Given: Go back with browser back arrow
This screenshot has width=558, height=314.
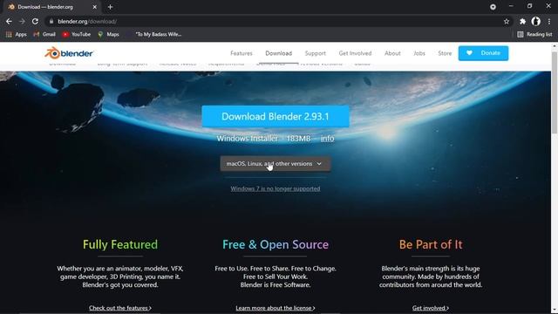Looking at the screenshot, I should [x=9, y=21].
